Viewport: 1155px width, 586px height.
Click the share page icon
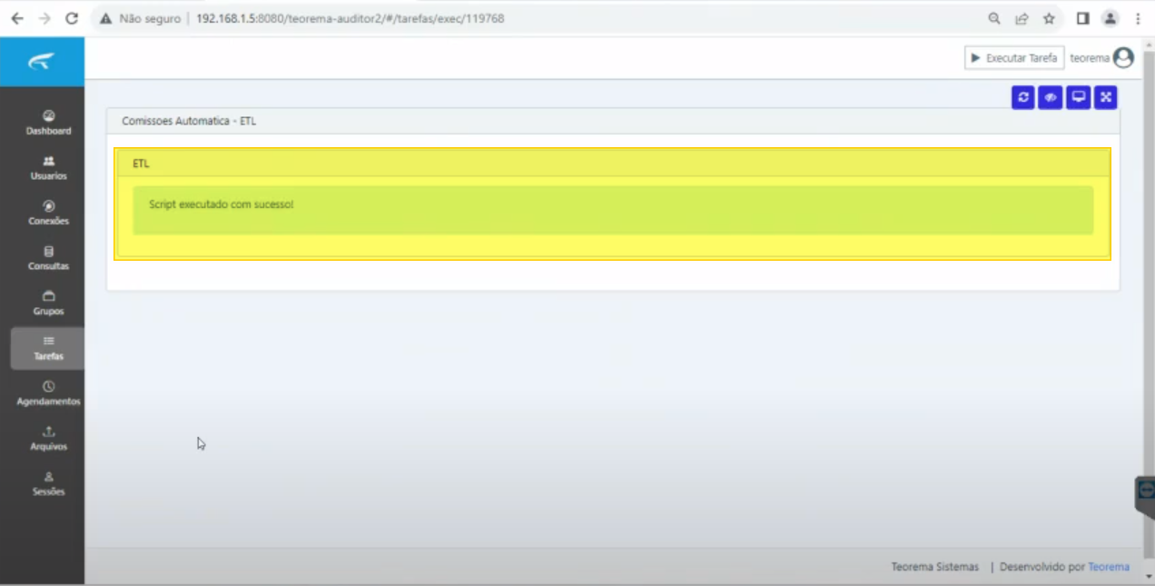pos(1022,18)
